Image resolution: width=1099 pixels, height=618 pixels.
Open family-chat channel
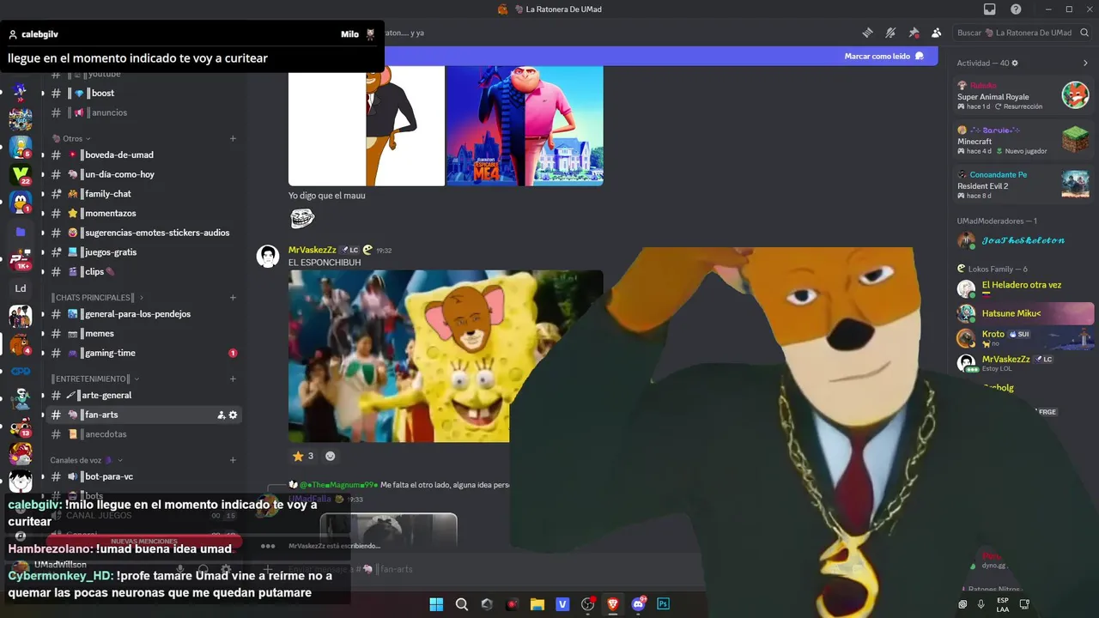tap(143, 194)
